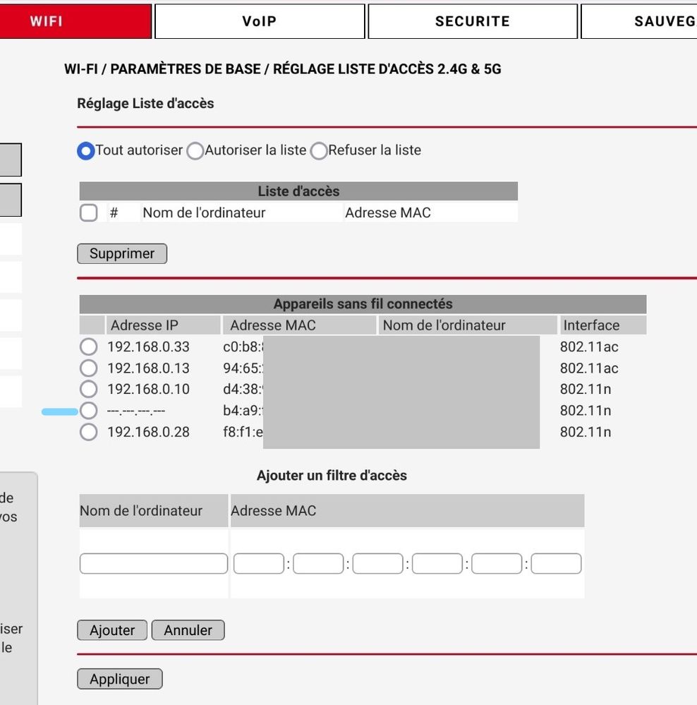Screen dimensions: 697x705
Task: Open the WIFI tab
Action: 75,21
